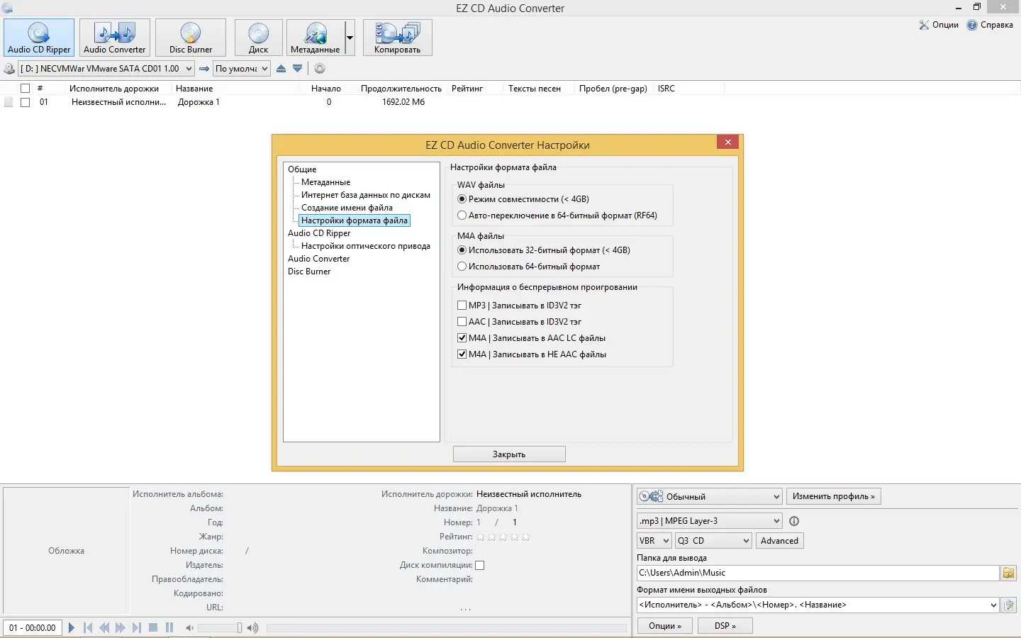Open the Disc Burner tool
Viewport: 1021px width, 638px height.
190,38
